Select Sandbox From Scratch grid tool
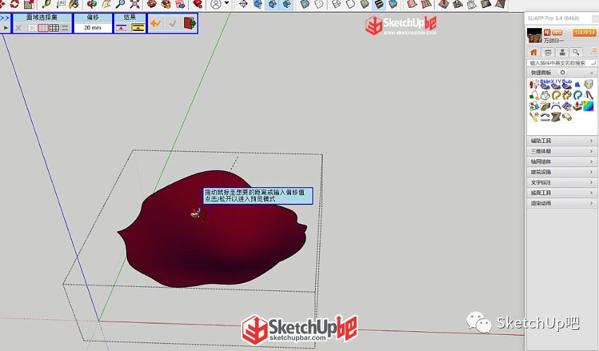This screenshot has height=351, width=599. point(426,4)
